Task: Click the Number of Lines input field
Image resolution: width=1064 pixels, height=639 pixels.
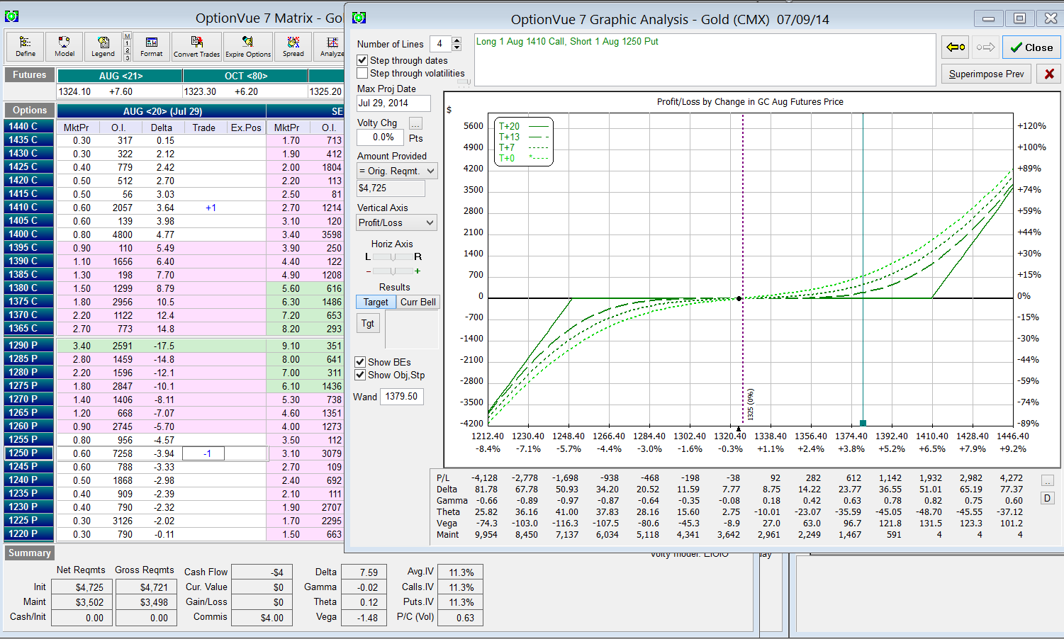Action: tap(439, 44)
